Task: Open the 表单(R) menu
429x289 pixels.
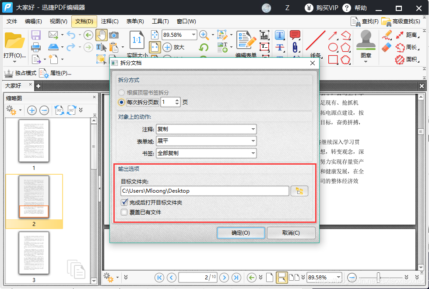Action: [135, 21]
